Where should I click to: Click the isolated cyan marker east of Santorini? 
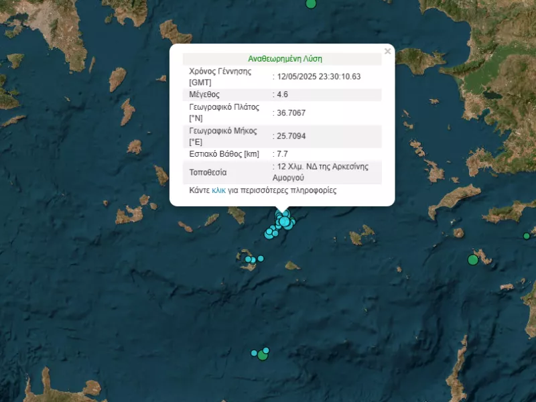(x=261, y=259)
